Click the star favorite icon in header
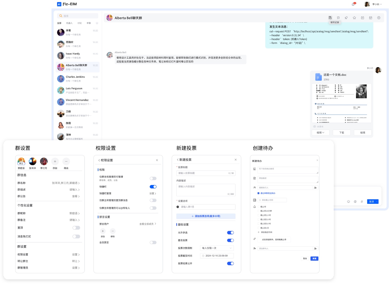Image resolution: width=389 pixels, height=284 pixels. [354, 18]
